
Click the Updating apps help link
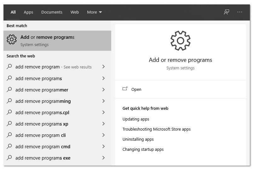point(136,119)
